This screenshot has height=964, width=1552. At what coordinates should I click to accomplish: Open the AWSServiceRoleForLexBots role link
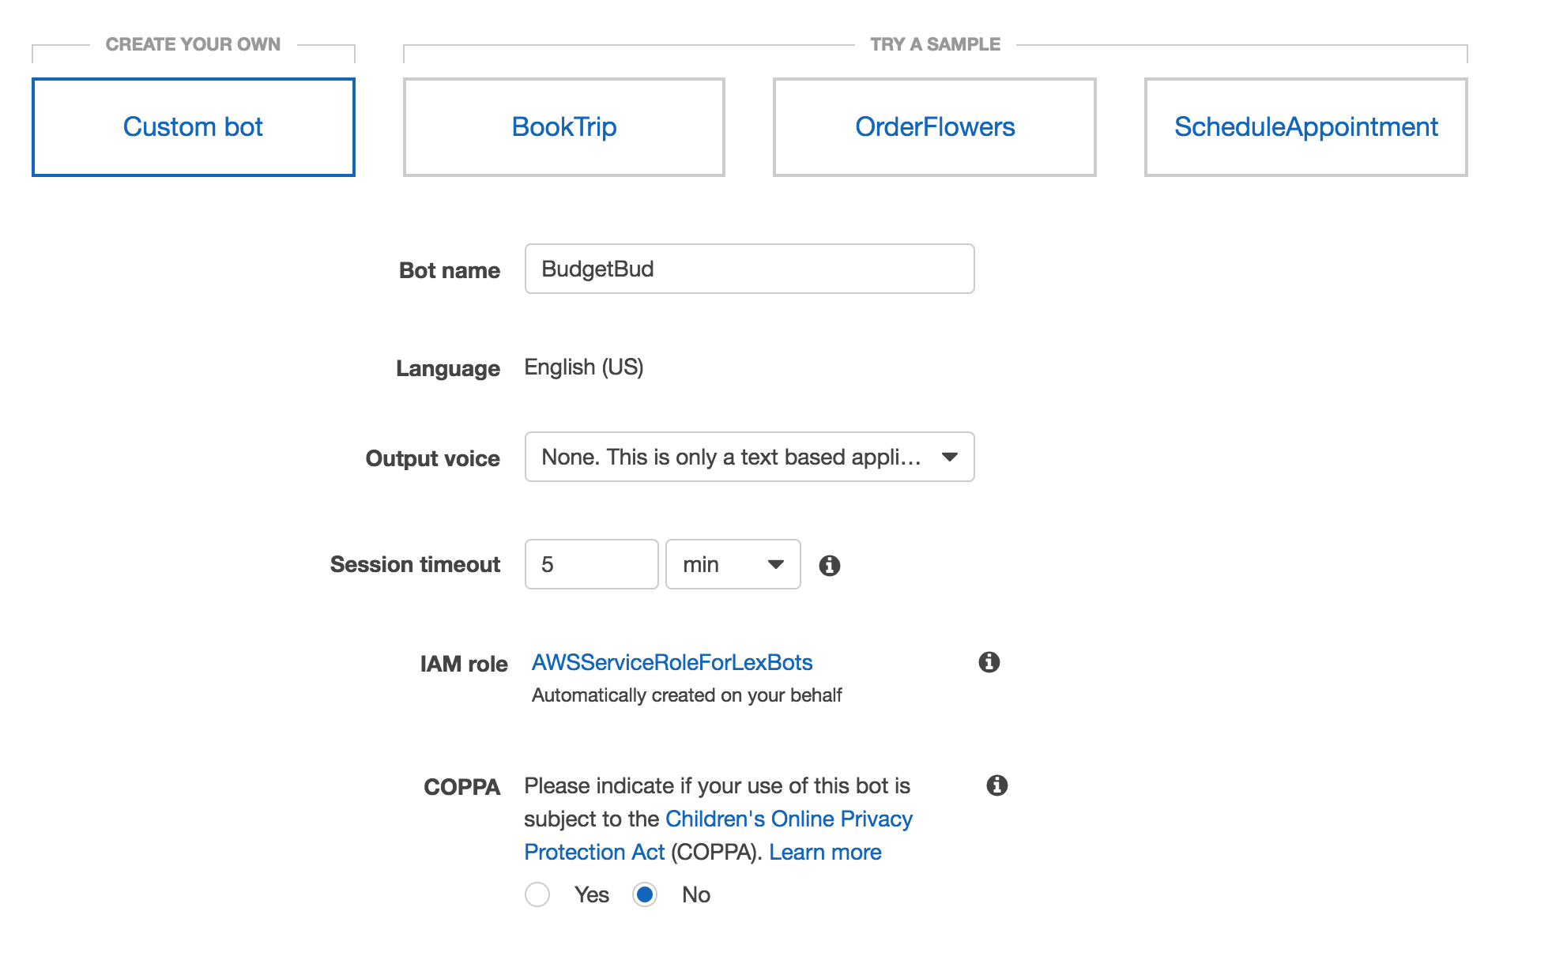(672, 662)
